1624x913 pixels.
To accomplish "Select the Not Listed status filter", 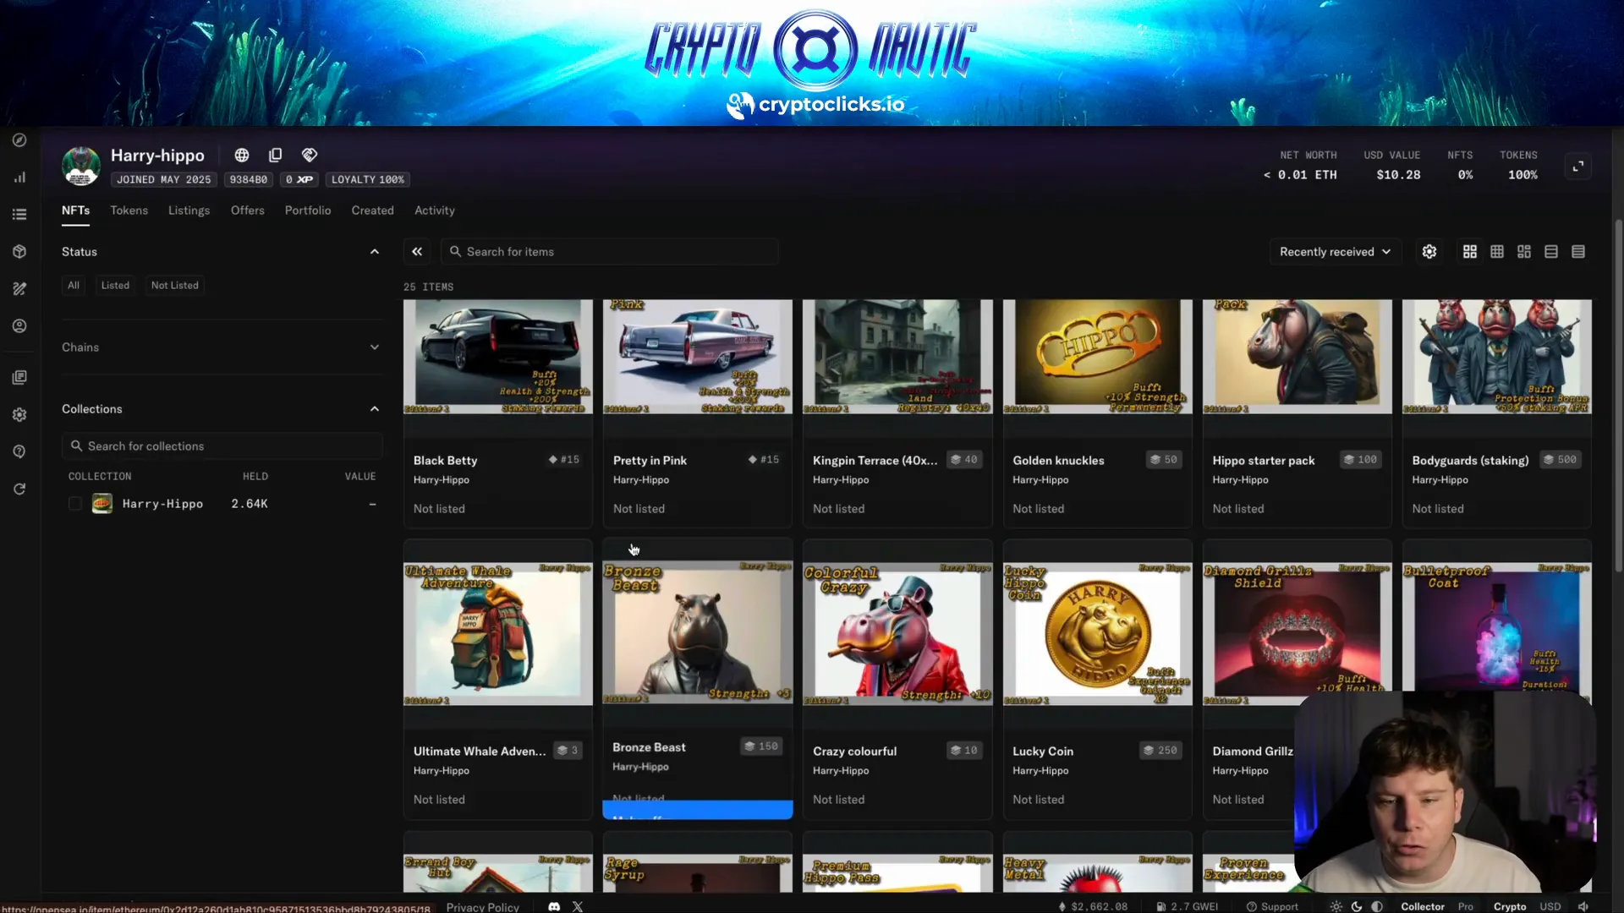I will (175, 286).
